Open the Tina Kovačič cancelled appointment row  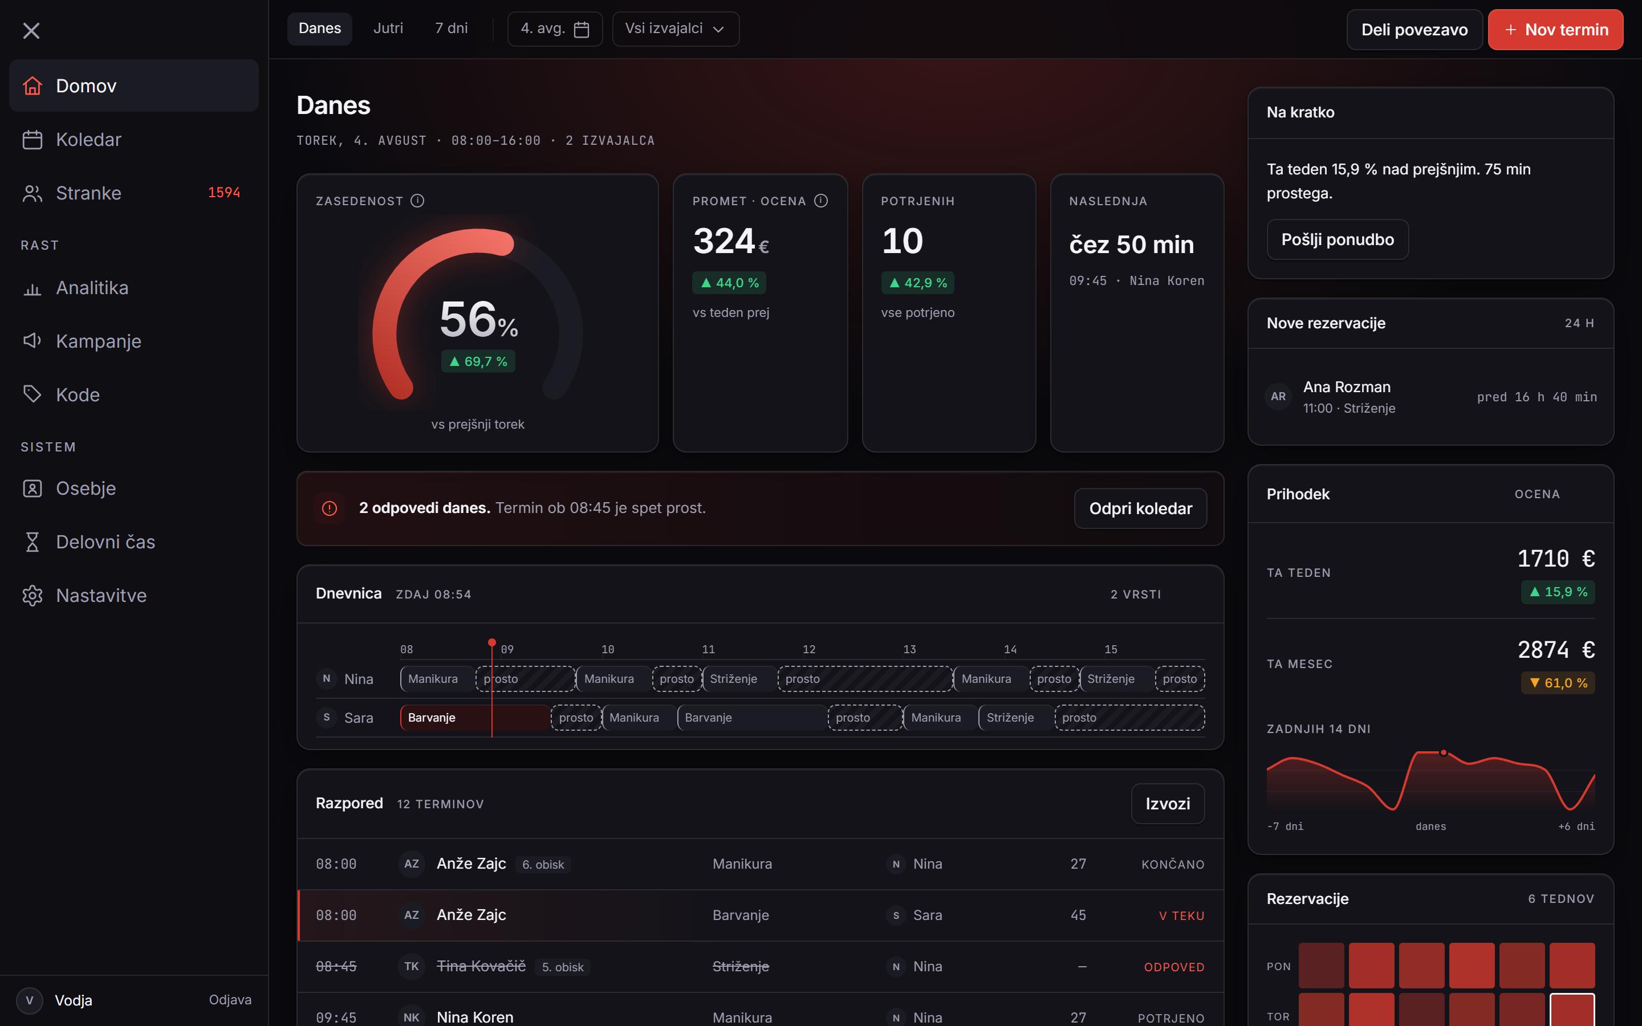[760, 966]
